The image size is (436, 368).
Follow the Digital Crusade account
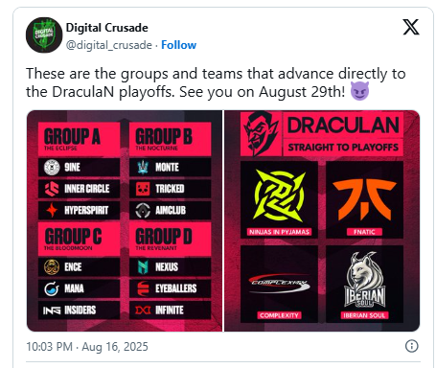coord(178,45)
